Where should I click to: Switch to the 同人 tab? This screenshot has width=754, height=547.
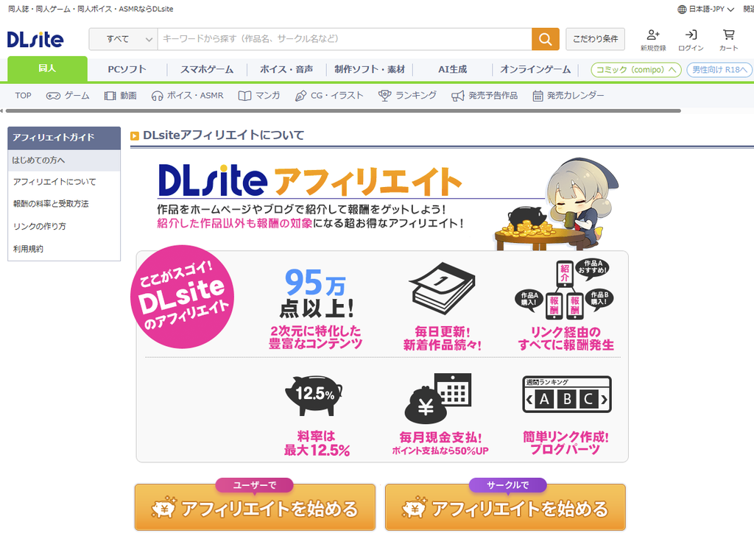[x=47, y=68]
